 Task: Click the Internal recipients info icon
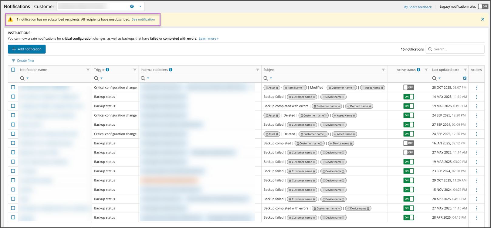[171, 70]
